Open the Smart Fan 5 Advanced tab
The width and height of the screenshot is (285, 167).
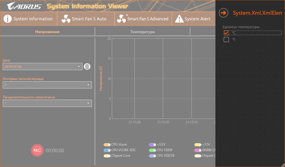143,19
